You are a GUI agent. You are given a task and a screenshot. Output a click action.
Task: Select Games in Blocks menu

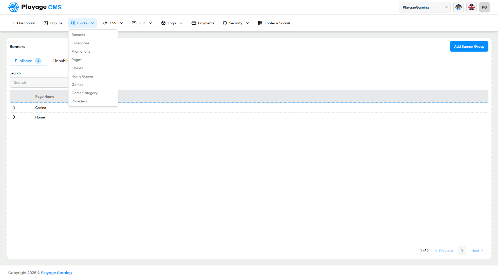coord(93,85)
